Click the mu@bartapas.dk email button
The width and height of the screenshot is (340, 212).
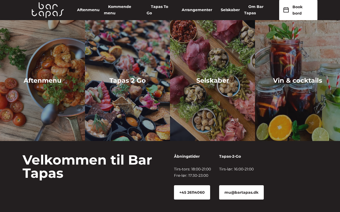pos(241,192)
